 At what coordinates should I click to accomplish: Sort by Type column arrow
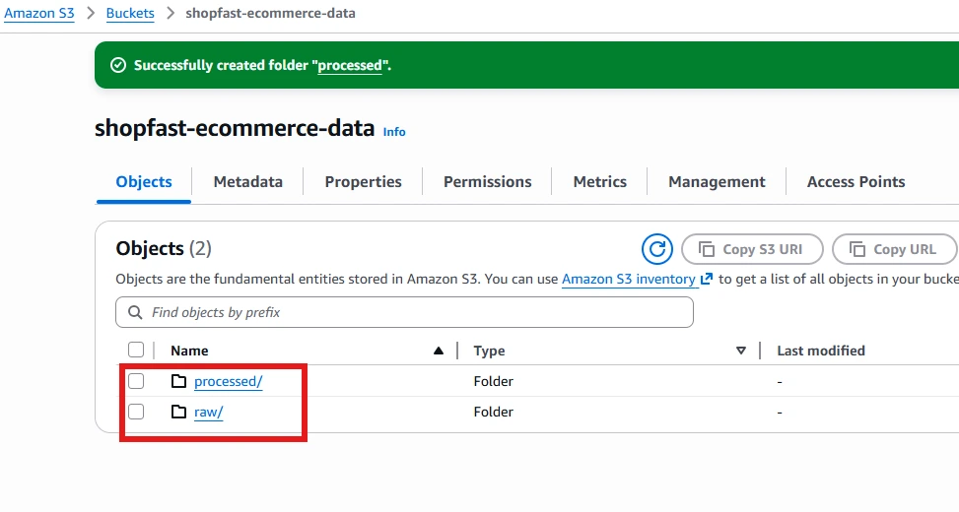point(741,351)
